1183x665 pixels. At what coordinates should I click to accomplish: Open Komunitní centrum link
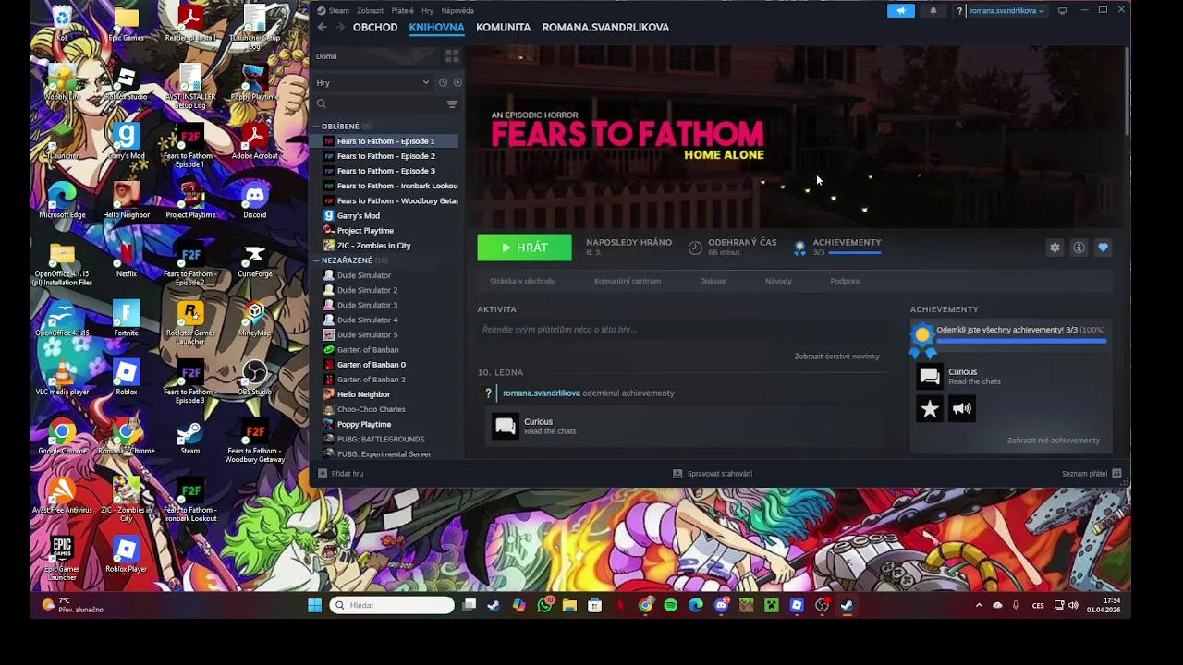628,281
